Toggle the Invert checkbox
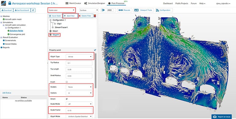Viewport: 236px width, 119px height. click(67, 82)
